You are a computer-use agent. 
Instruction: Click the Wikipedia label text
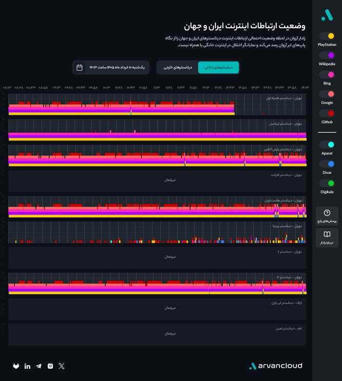click(327, 64)
